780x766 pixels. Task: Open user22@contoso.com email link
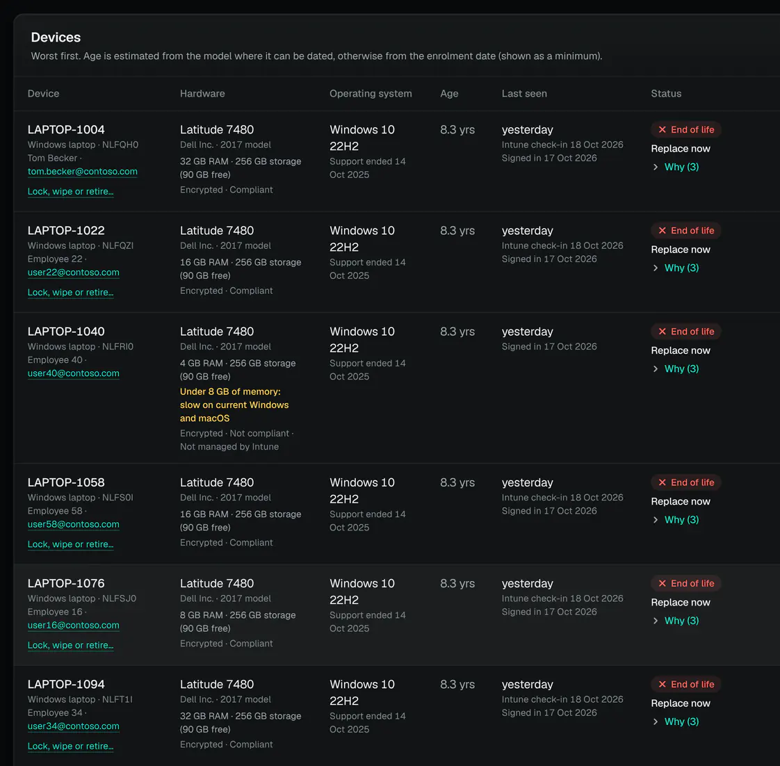[x=74, y=272]
